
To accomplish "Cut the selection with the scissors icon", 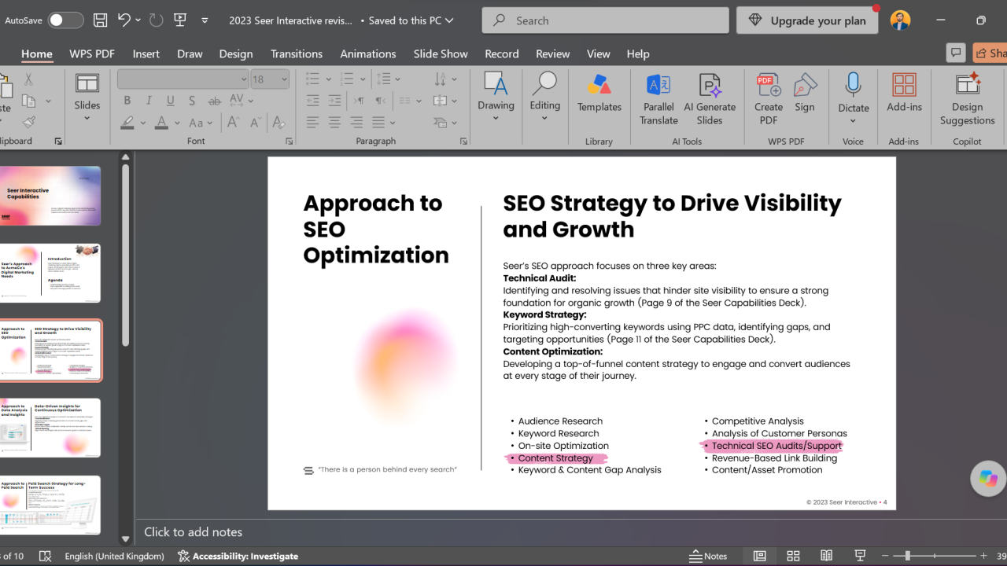I will (x=28, y=79).
